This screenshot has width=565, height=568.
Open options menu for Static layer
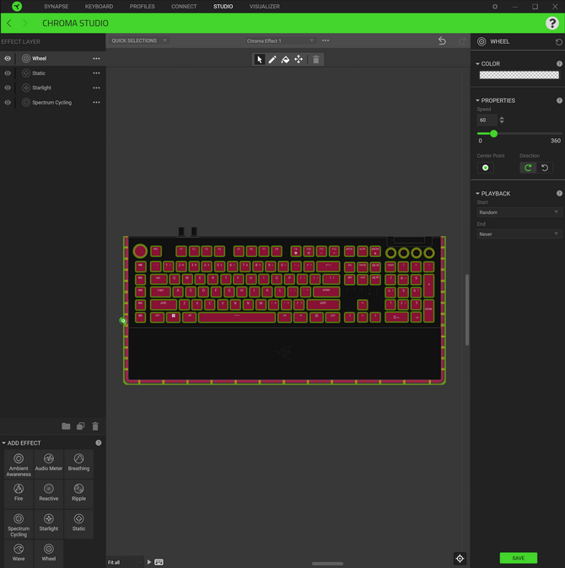tap(96, 73)
